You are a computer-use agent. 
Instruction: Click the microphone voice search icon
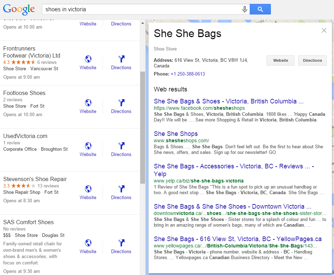point(244,10)
